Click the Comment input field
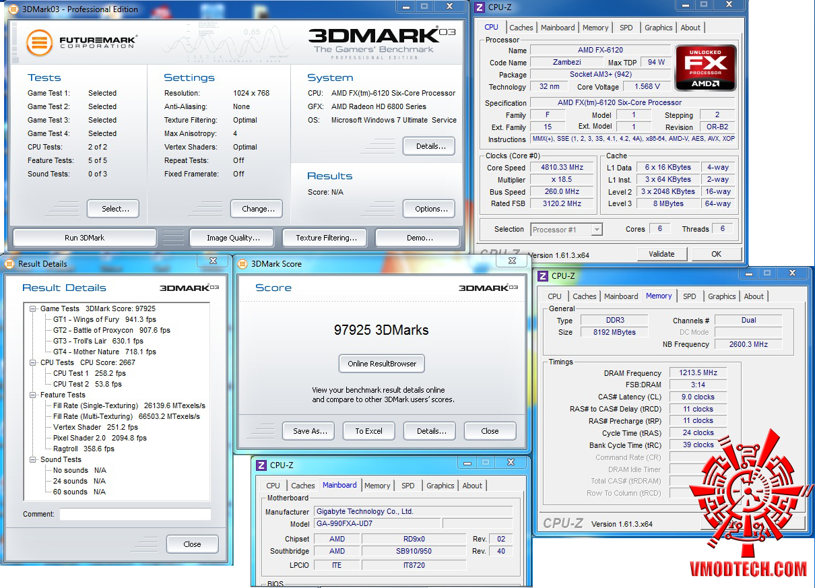The width and height of the screenshot is (815, 588). pyautogui.click(x=135, y=515)
